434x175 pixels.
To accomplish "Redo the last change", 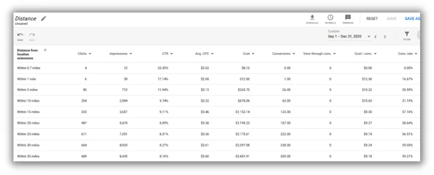I will pyautogui.click(x=32, y=37).
